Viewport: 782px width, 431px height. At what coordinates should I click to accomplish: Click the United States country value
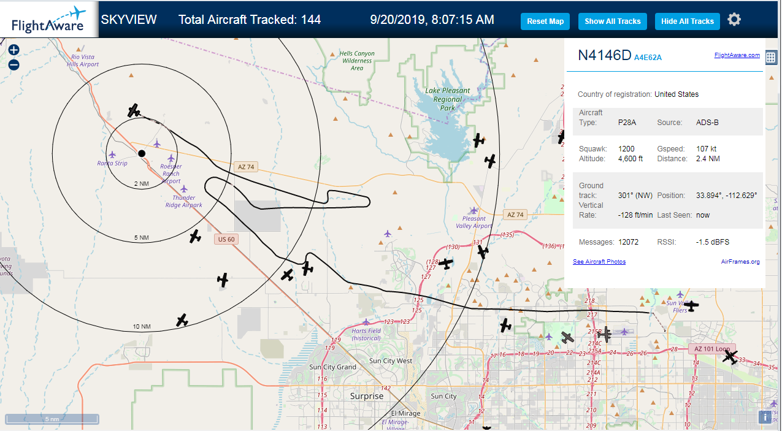click(677, 94)
